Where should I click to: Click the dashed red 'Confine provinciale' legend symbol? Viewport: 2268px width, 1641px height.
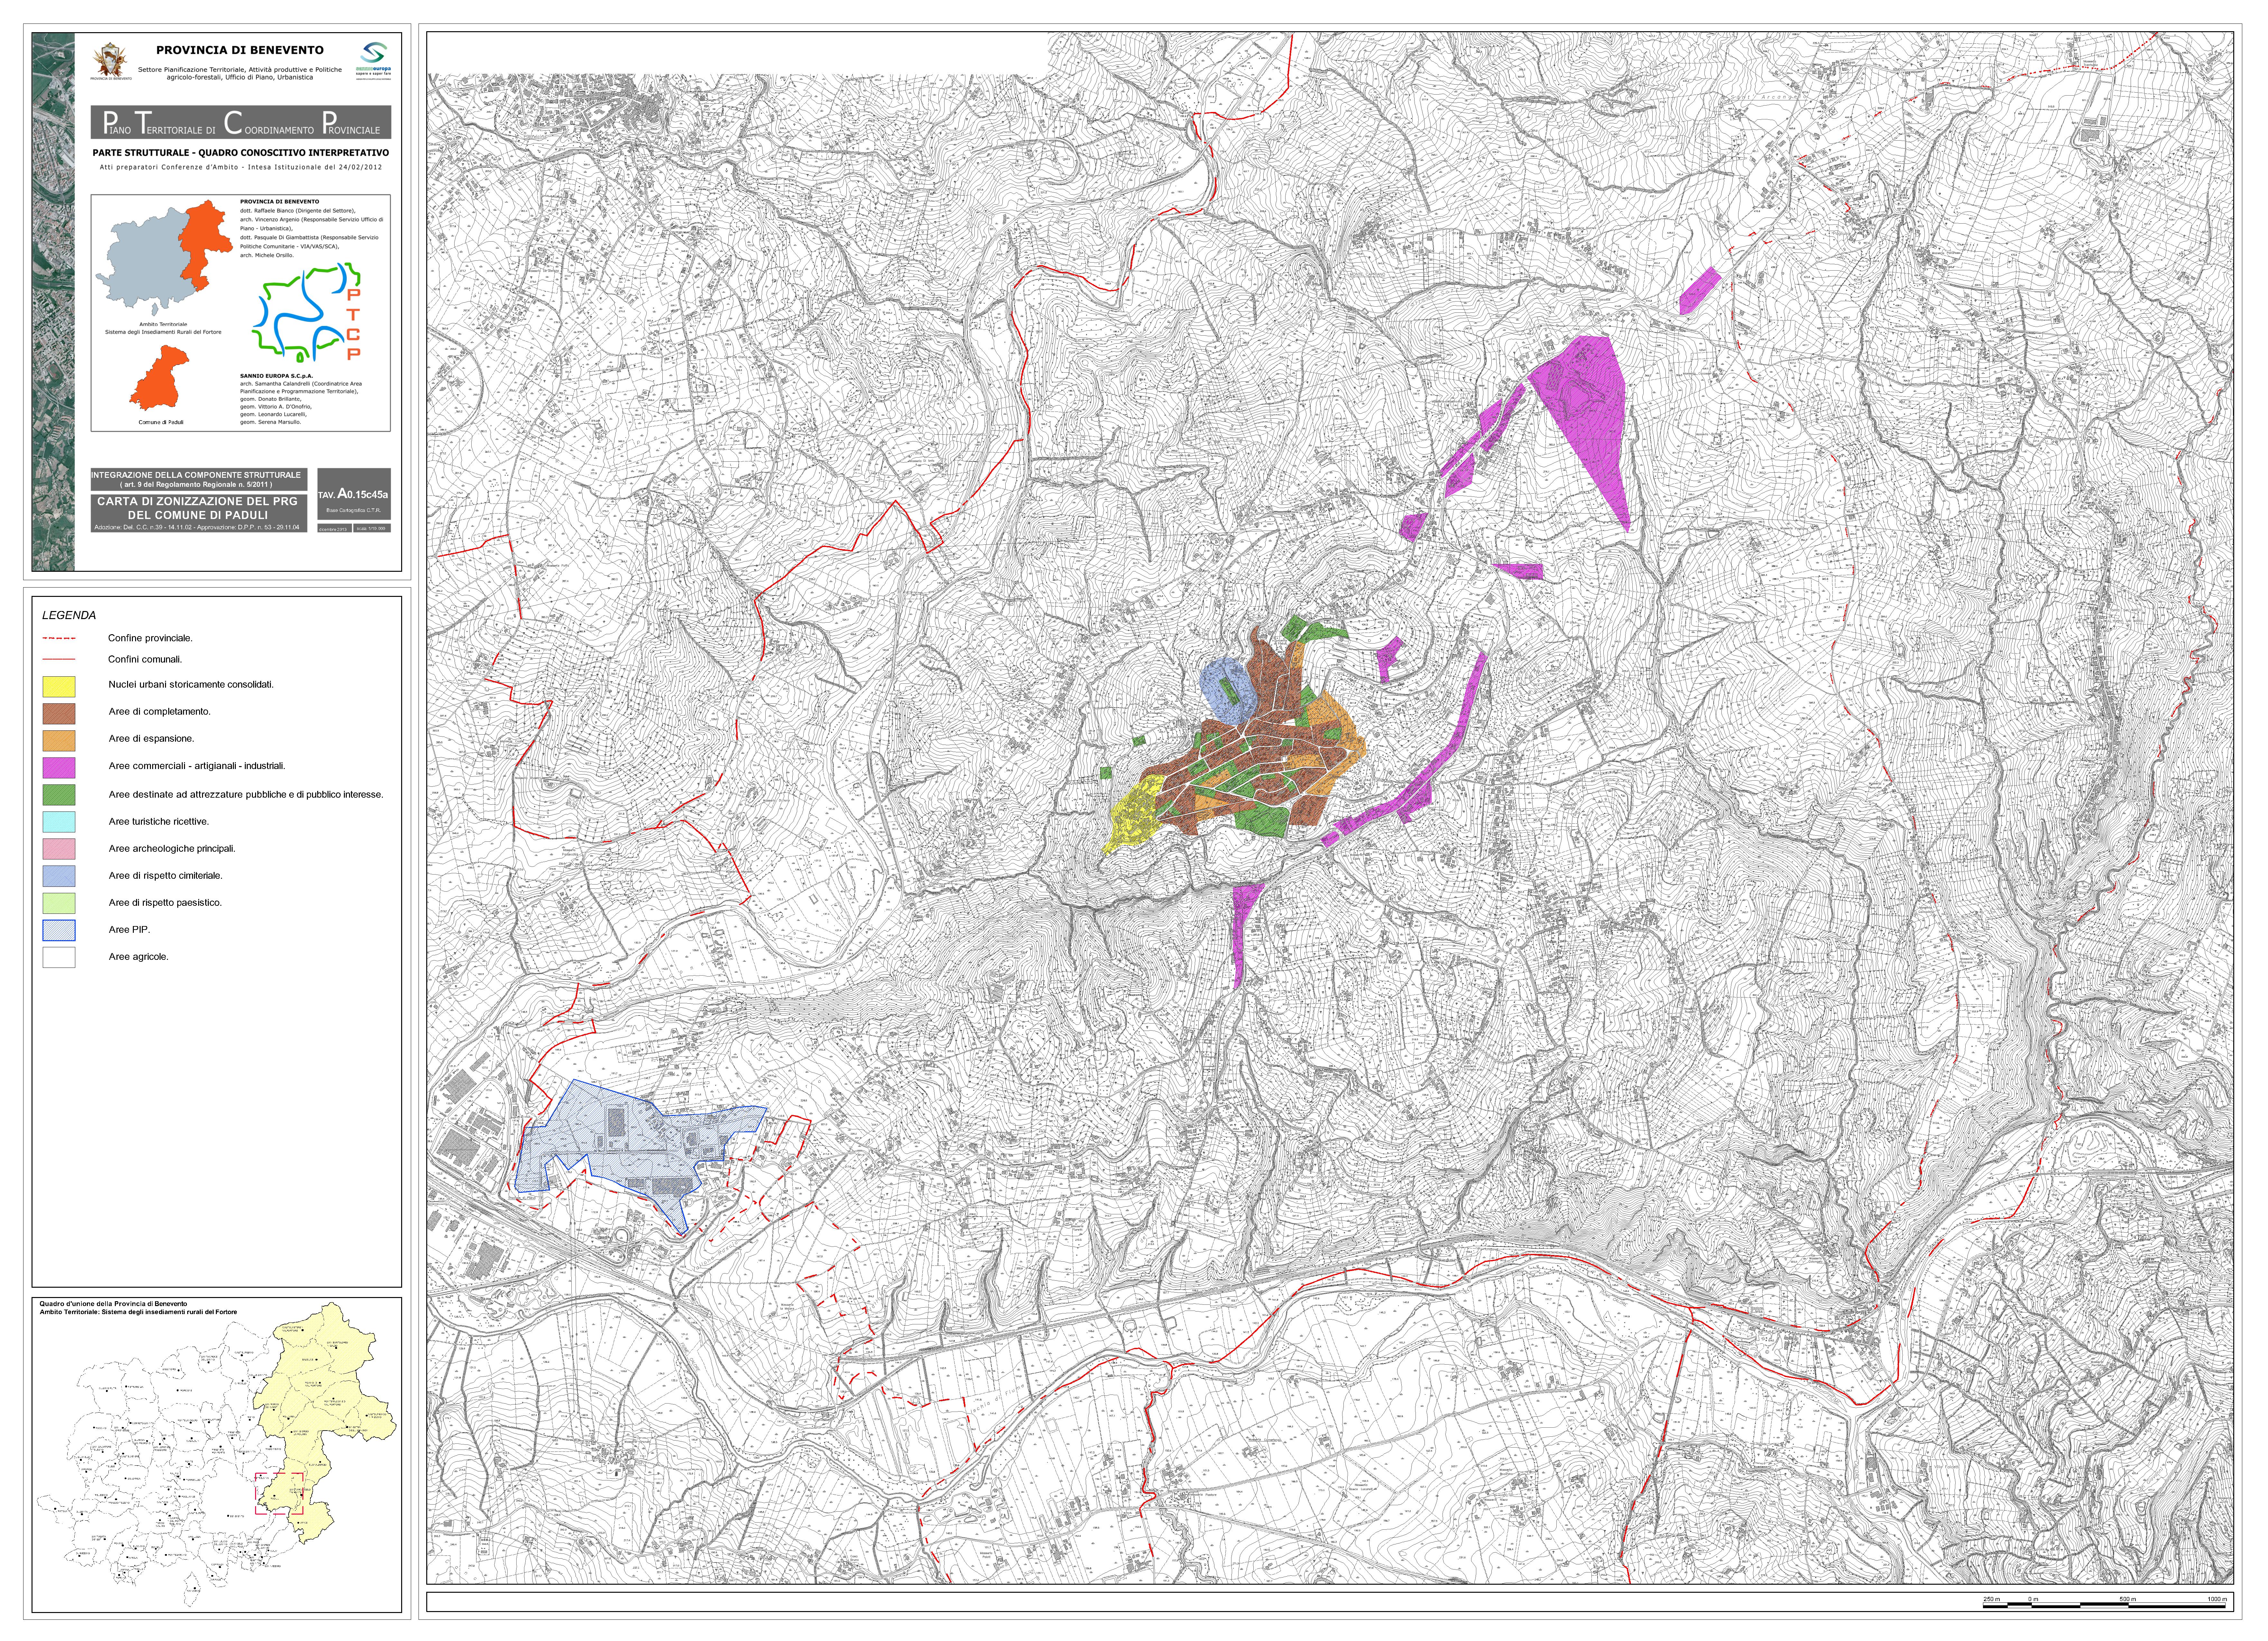point(59,638)
